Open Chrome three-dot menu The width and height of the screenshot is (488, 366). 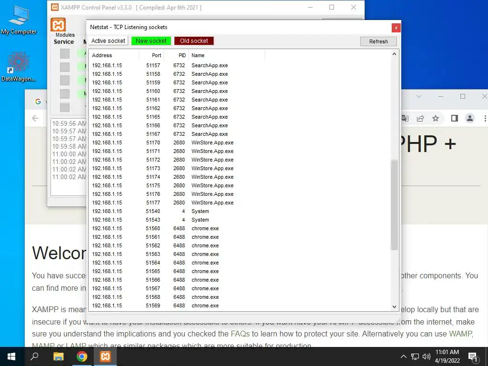[485, 118]
